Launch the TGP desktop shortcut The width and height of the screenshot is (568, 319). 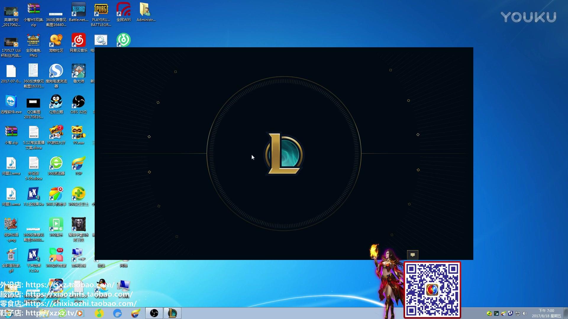tap(78, 166)
